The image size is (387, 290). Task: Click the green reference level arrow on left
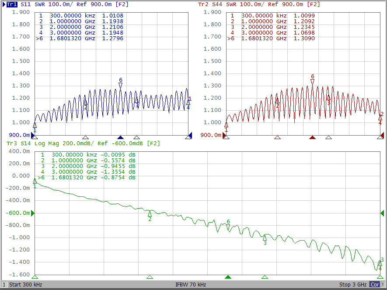[32, 213]
